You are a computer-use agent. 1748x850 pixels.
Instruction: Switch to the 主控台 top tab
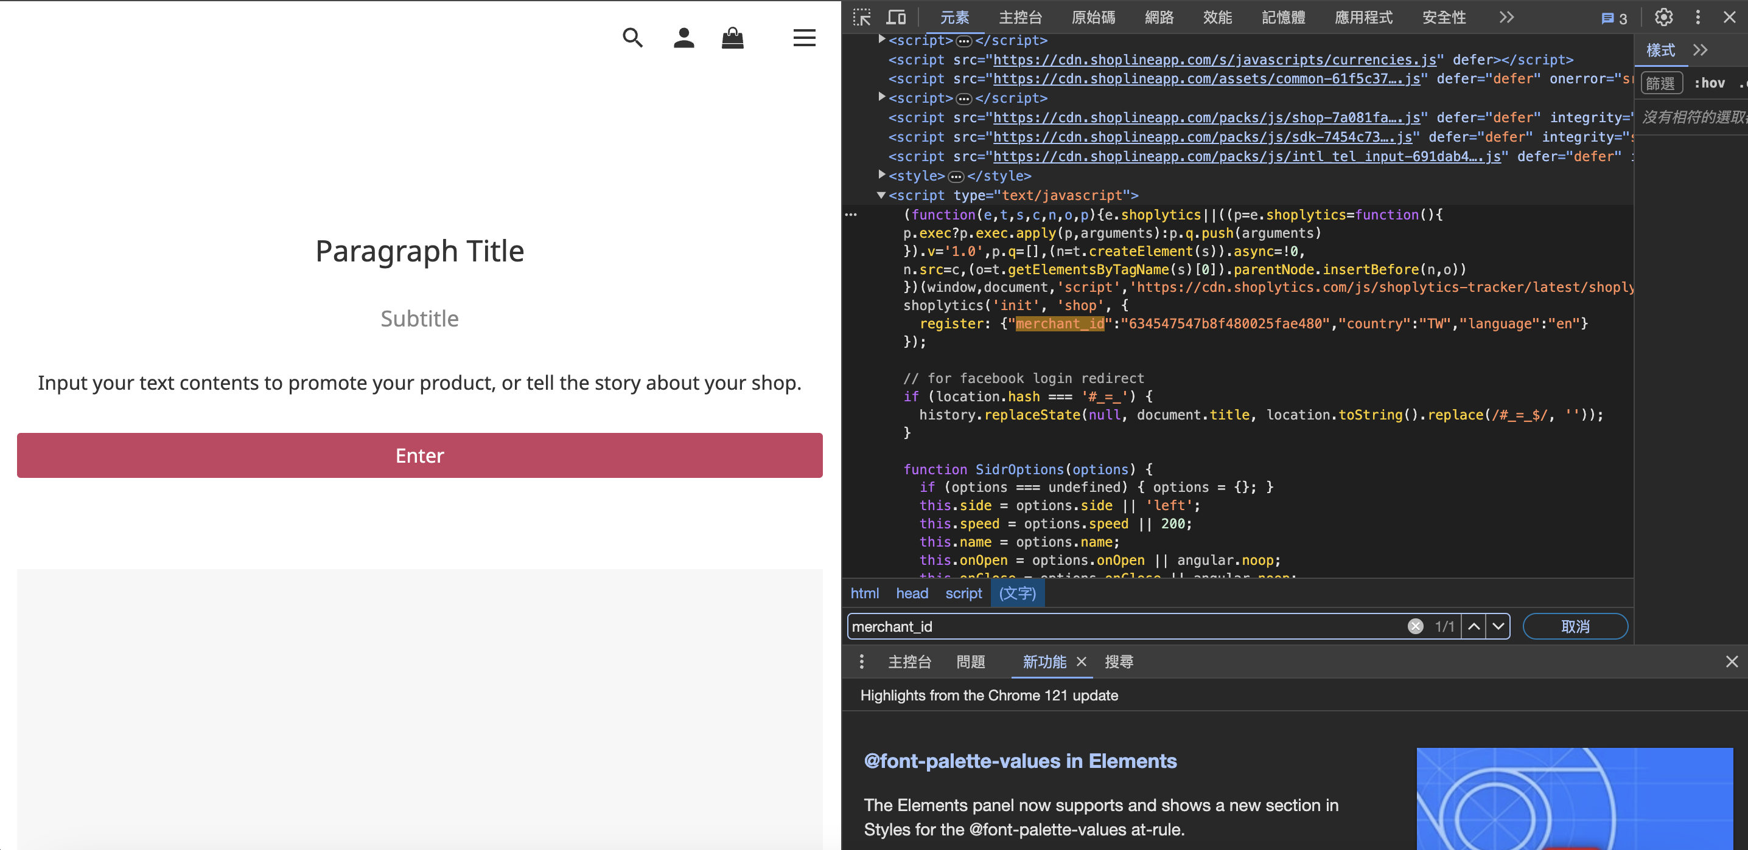1020,18
